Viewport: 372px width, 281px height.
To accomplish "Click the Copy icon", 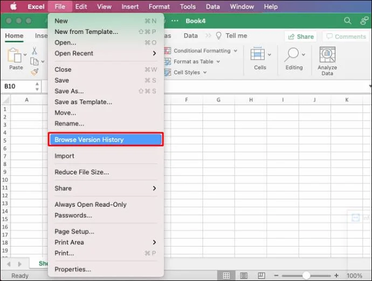I will (35, 61).
